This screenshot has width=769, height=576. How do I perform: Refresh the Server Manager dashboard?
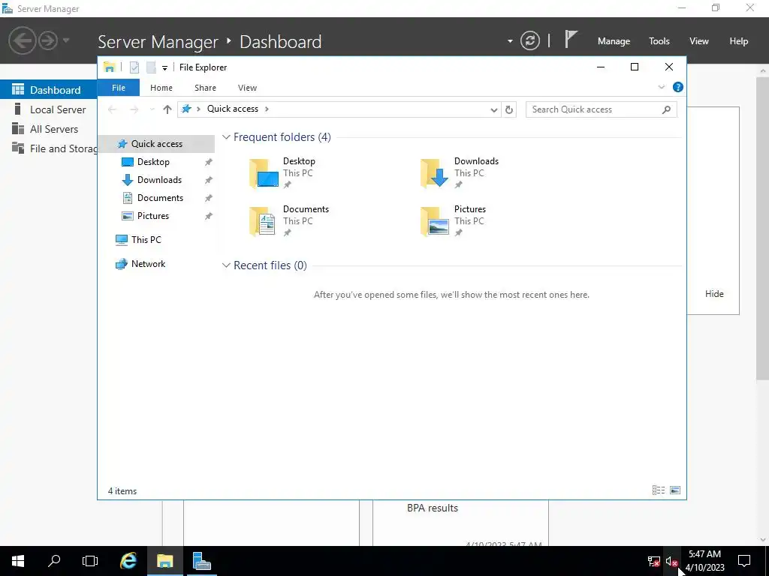pyautogui.click(x=529, y=40)
